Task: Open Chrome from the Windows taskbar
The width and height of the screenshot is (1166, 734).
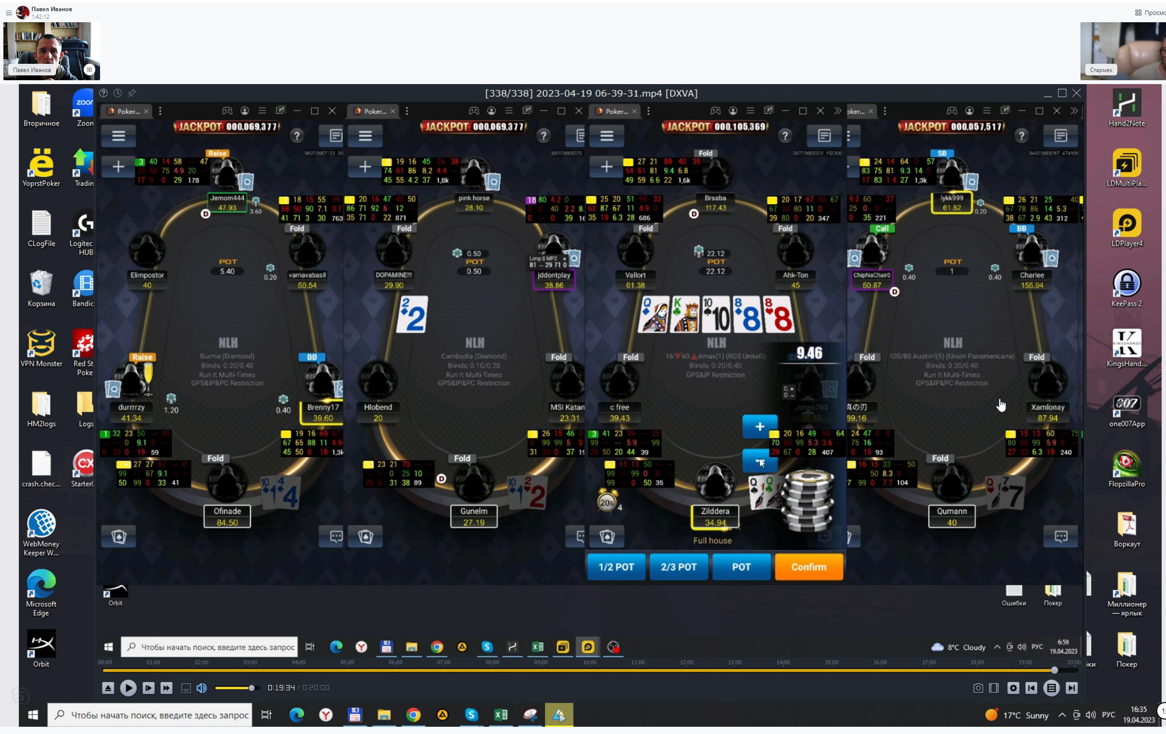Action: [413, 715]
